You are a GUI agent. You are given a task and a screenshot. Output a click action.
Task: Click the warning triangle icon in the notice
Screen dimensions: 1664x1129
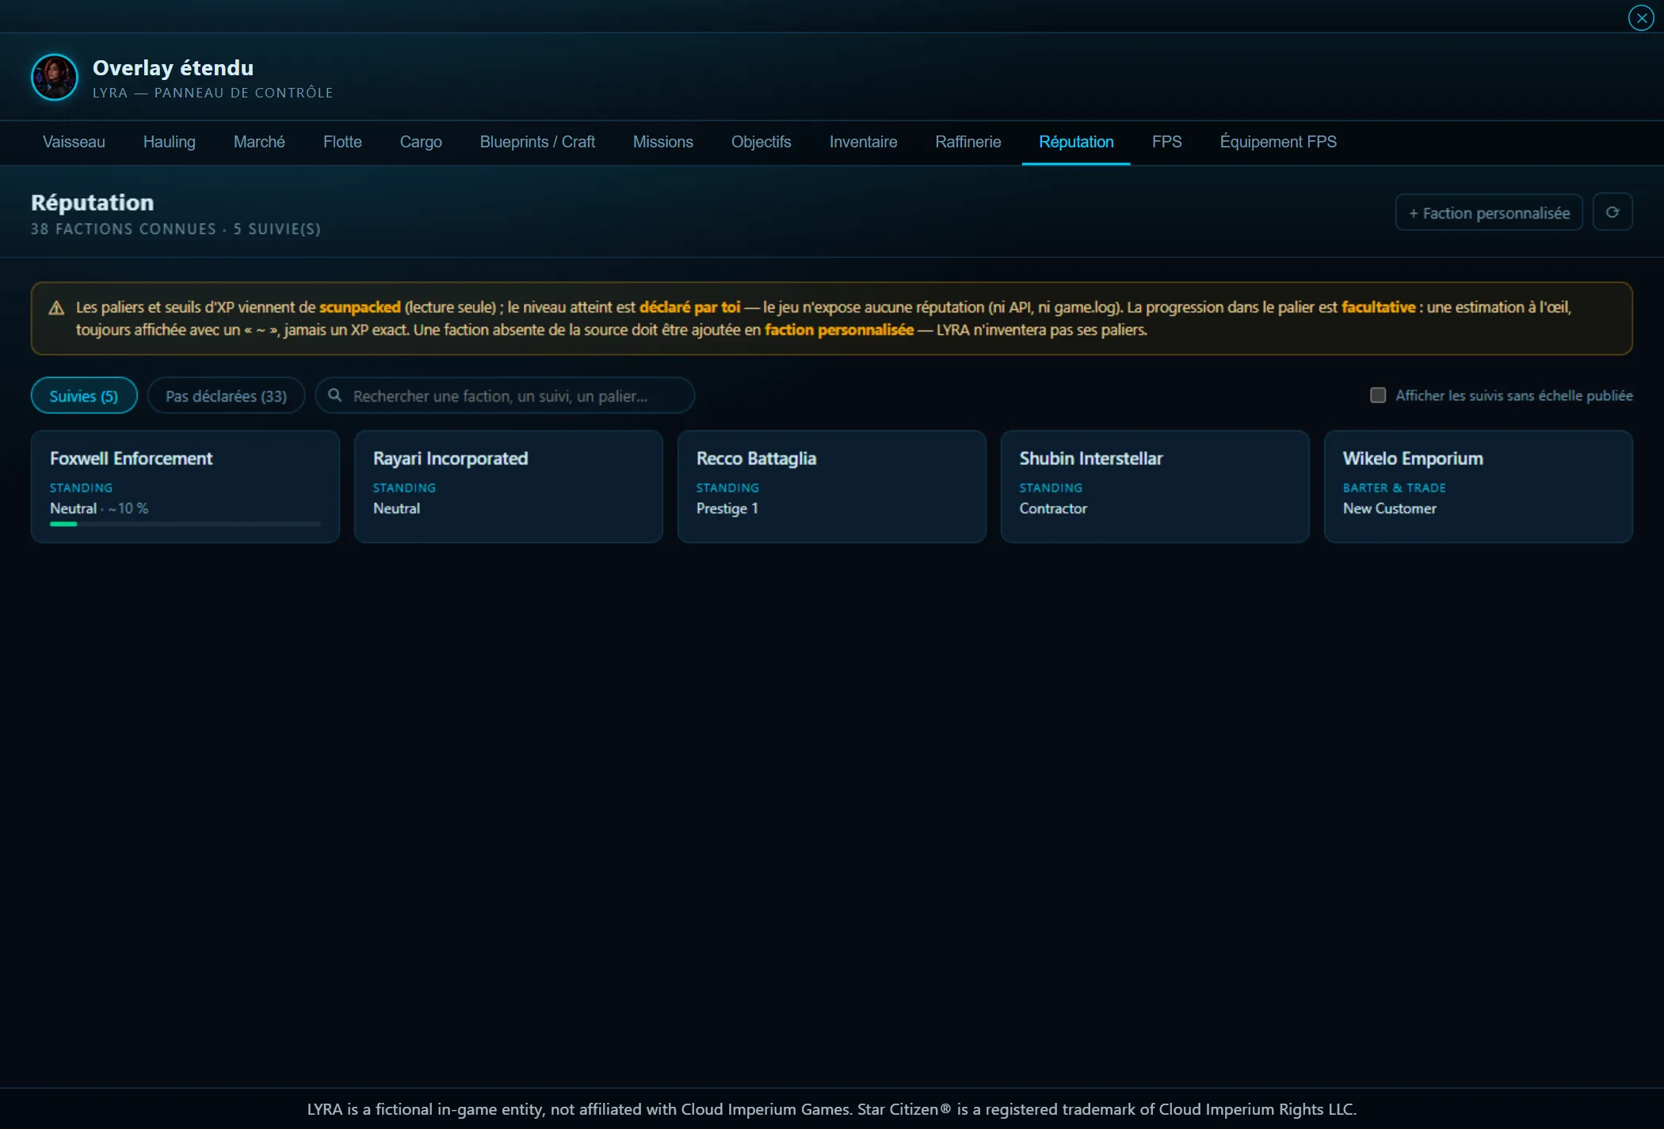[56, 308]
